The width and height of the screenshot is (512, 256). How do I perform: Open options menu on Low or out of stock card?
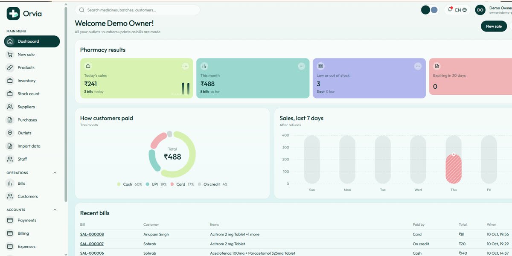coord(418,66)
